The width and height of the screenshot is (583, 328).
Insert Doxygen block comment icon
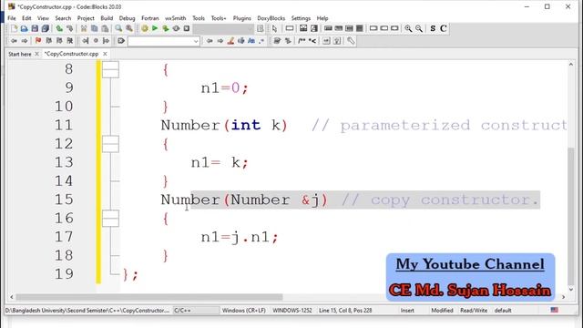[302, 41]
